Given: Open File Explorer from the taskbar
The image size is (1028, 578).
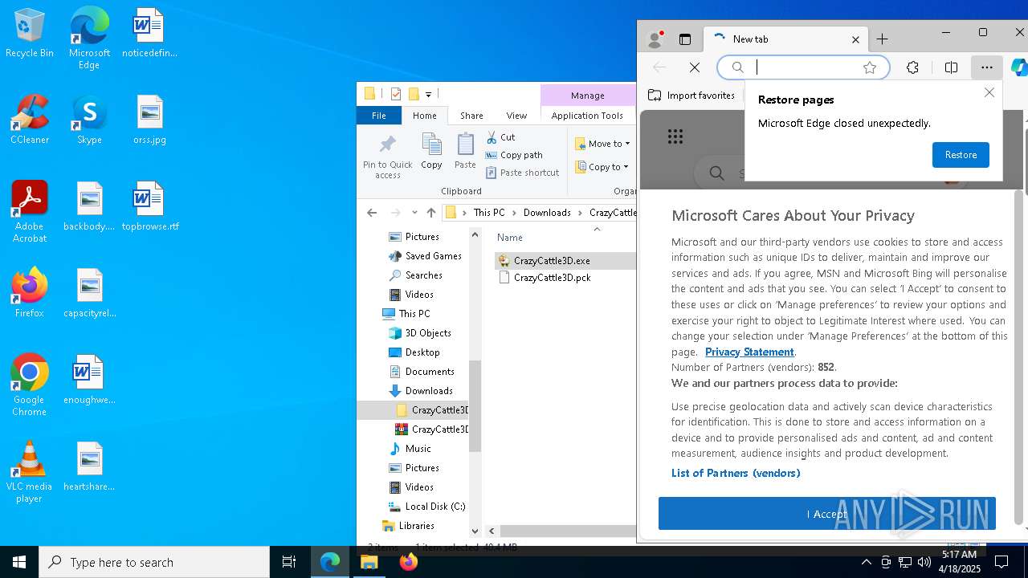Looking at the screenshot, I should coord(369,562).
